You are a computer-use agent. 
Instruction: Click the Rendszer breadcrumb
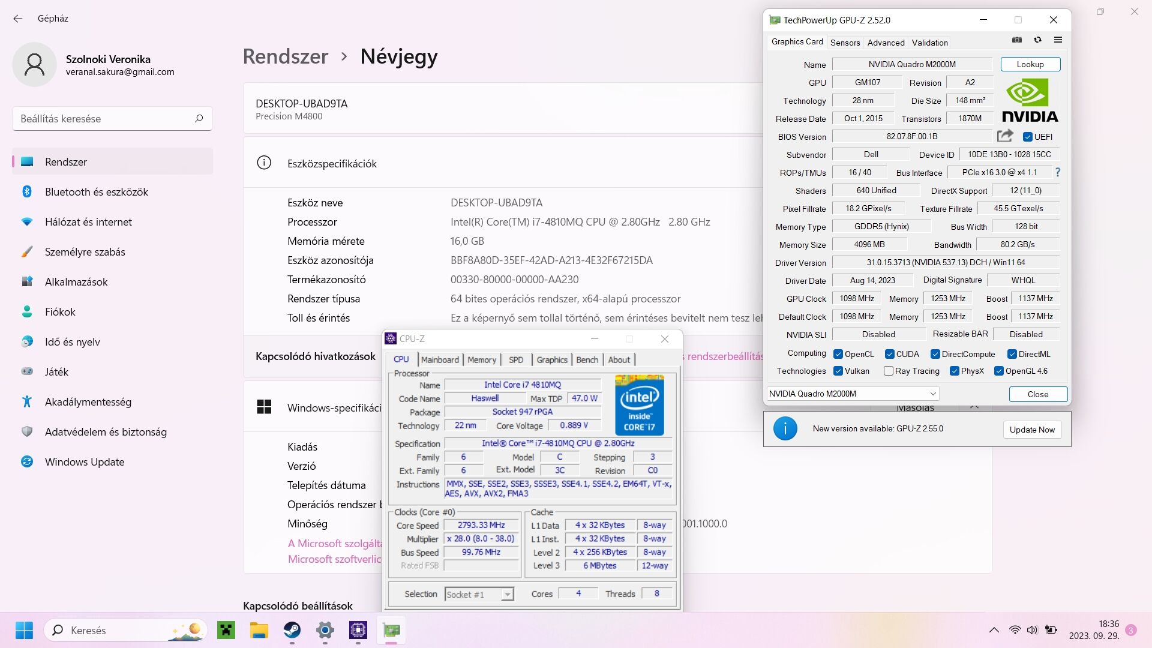[286, 56]
